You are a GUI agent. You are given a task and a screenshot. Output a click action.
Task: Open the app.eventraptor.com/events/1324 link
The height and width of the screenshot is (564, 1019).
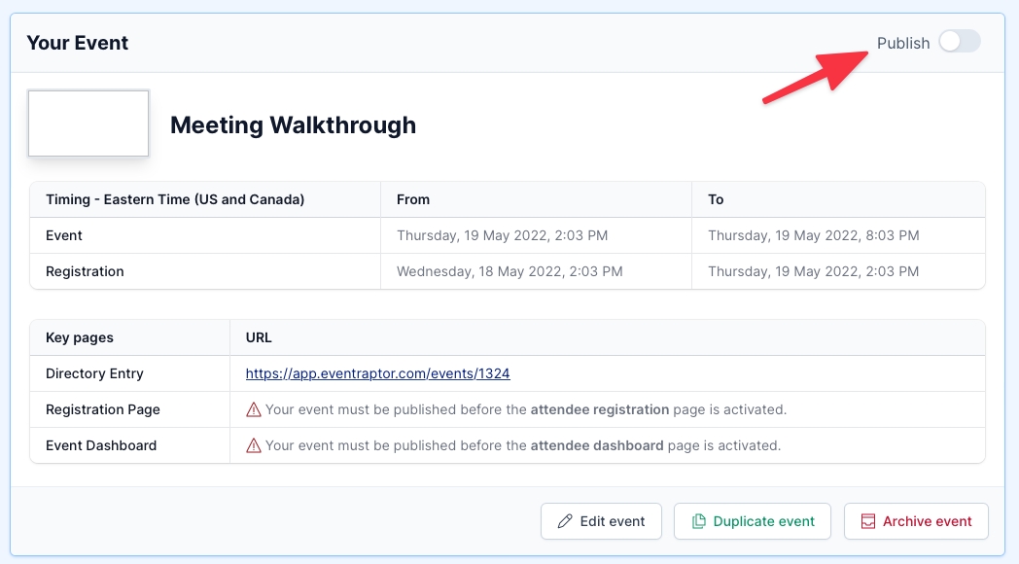pos(377,373)
